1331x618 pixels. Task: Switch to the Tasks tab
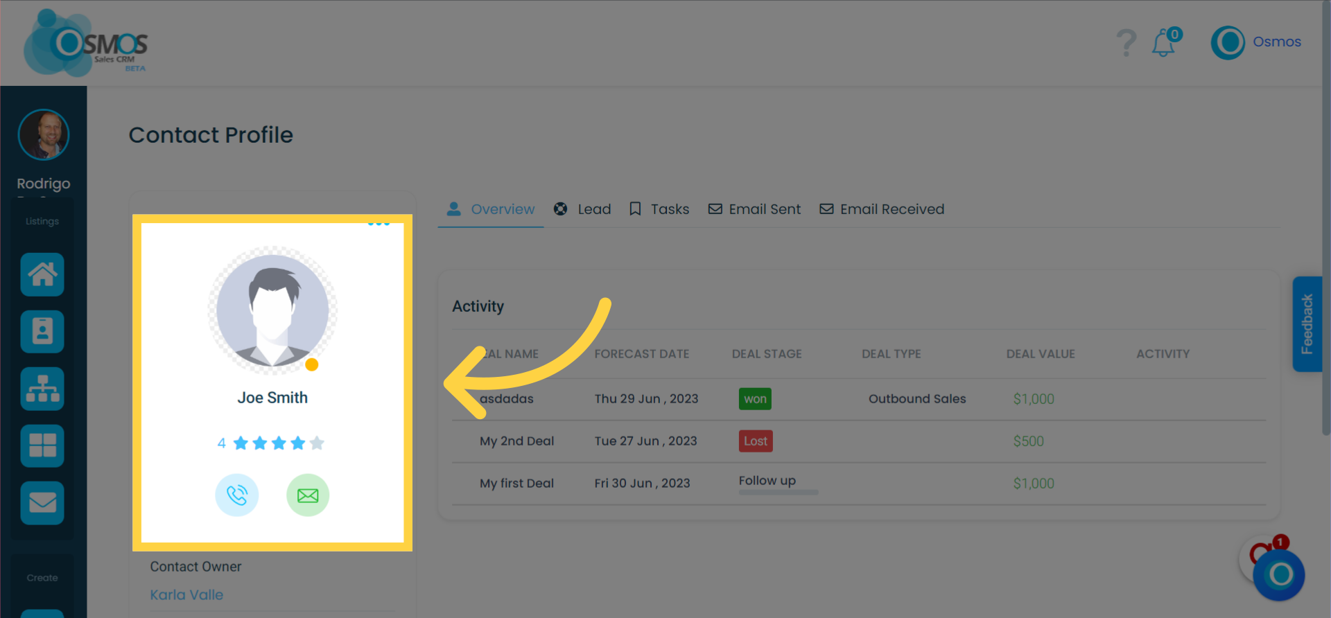coord(659,209)
